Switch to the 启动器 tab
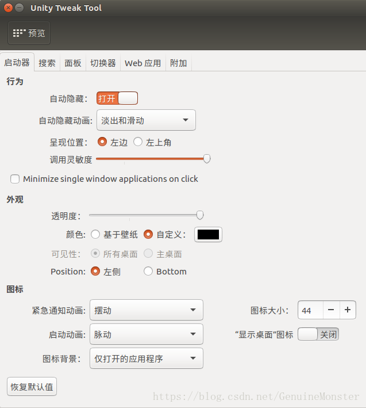This screenshot has height=408, width=366. (x=17, y=63)
